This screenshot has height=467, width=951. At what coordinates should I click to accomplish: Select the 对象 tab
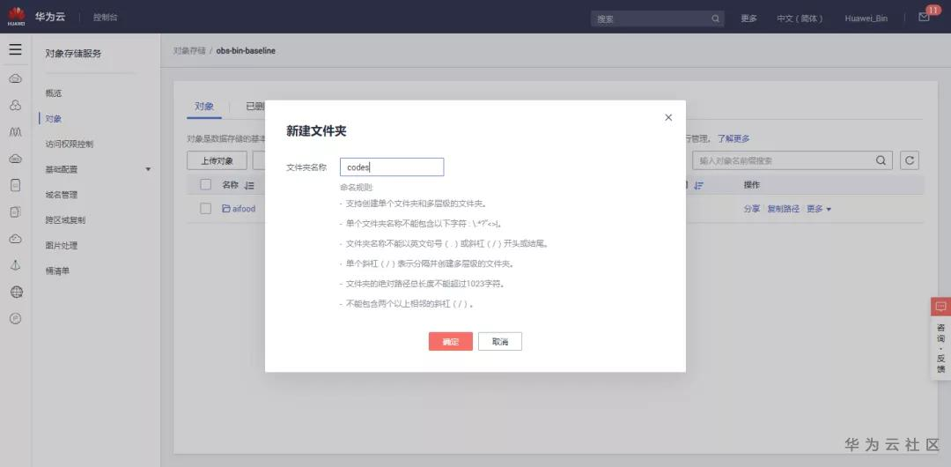(x=204, y=107)
